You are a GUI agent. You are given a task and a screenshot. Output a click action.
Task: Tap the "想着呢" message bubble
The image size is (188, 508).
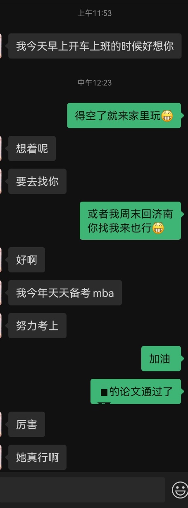32,148
